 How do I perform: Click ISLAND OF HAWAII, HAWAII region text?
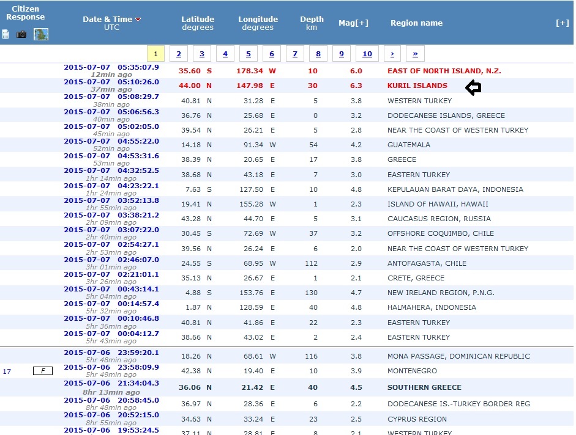pos(438,204)
